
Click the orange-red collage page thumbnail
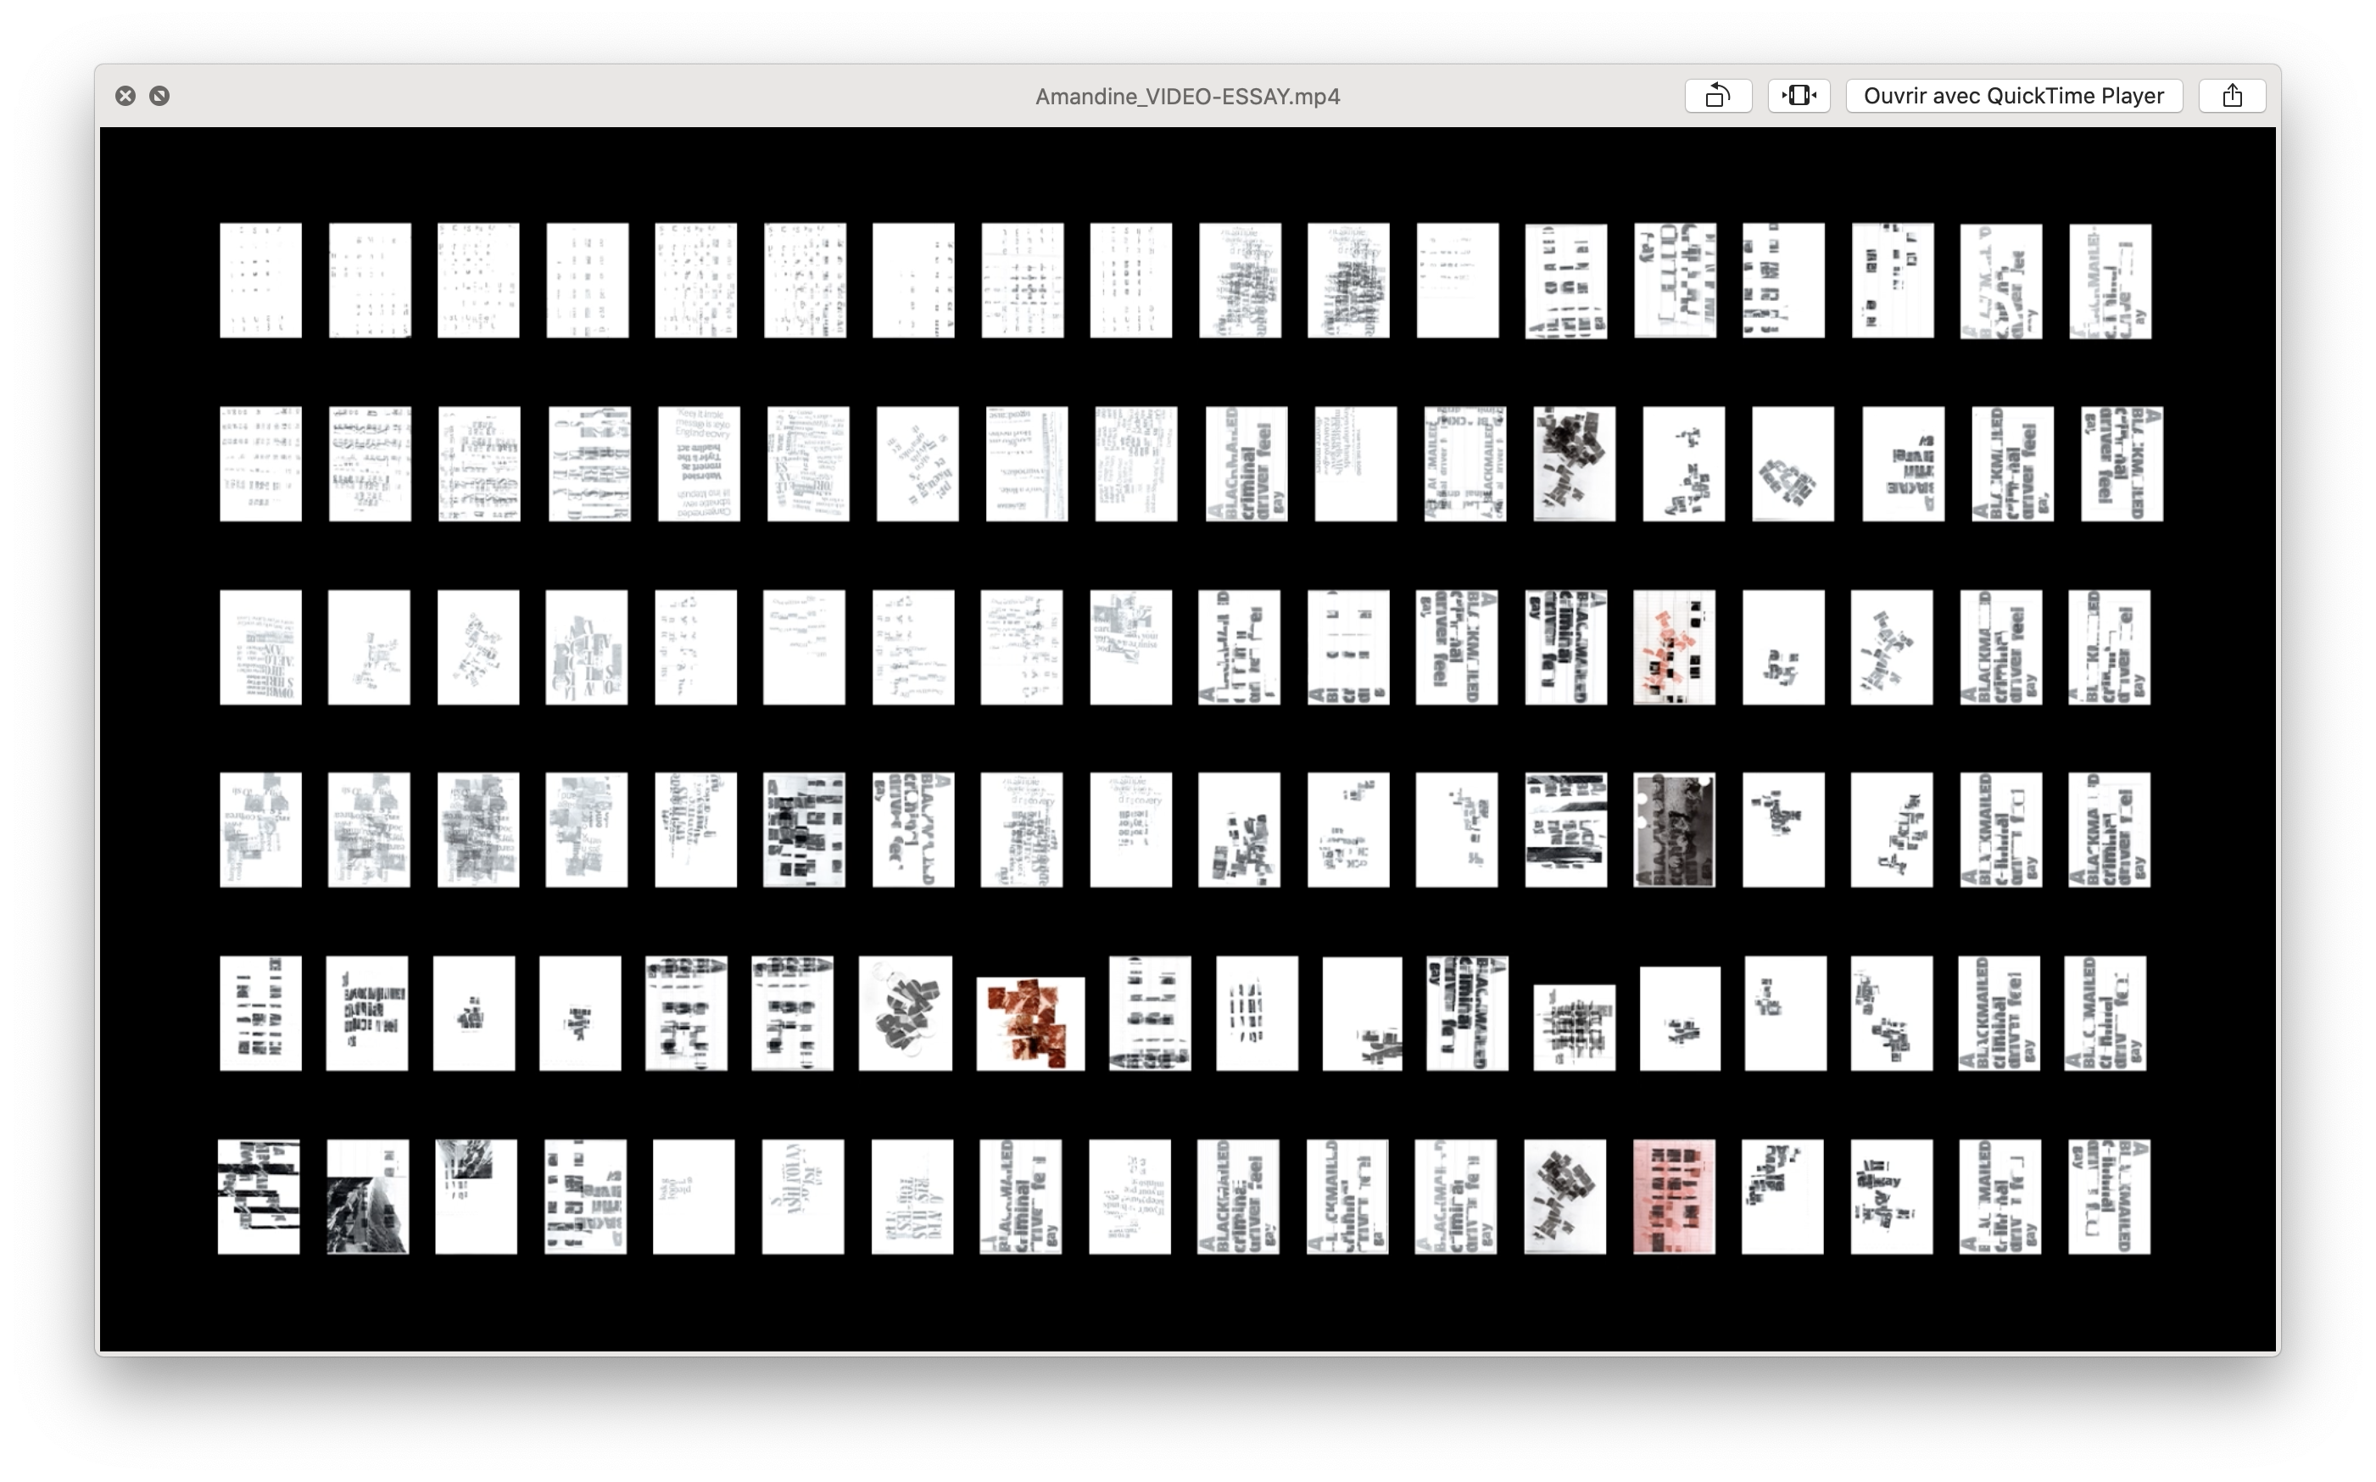point(1030,1023)
